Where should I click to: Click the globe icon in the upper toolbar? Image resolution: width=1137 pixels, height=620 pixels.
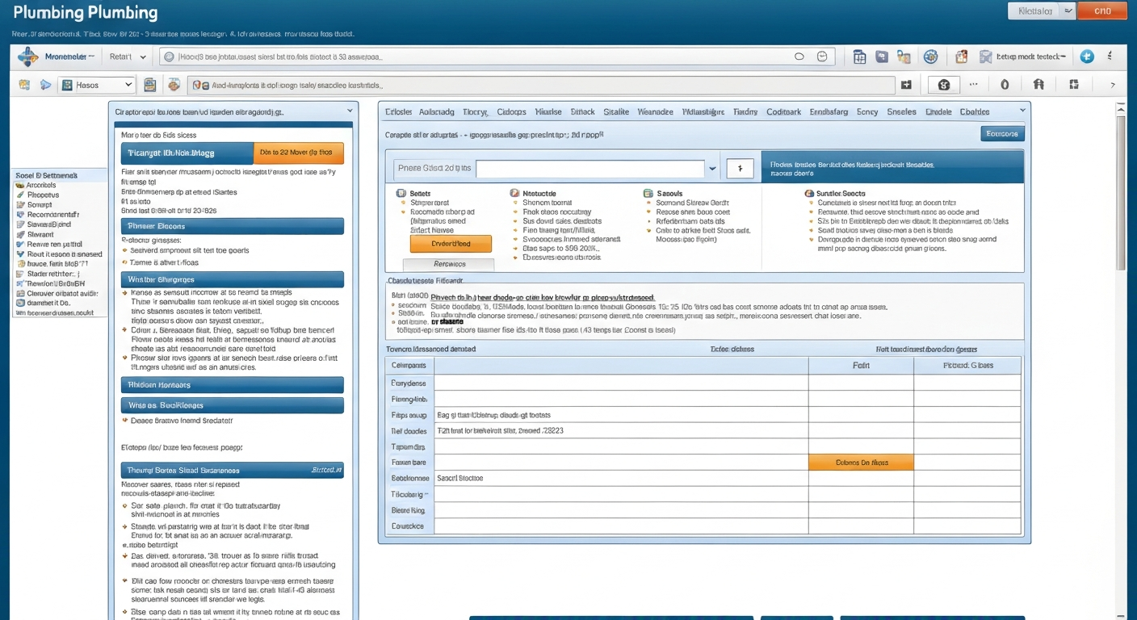tap(930, 57)
